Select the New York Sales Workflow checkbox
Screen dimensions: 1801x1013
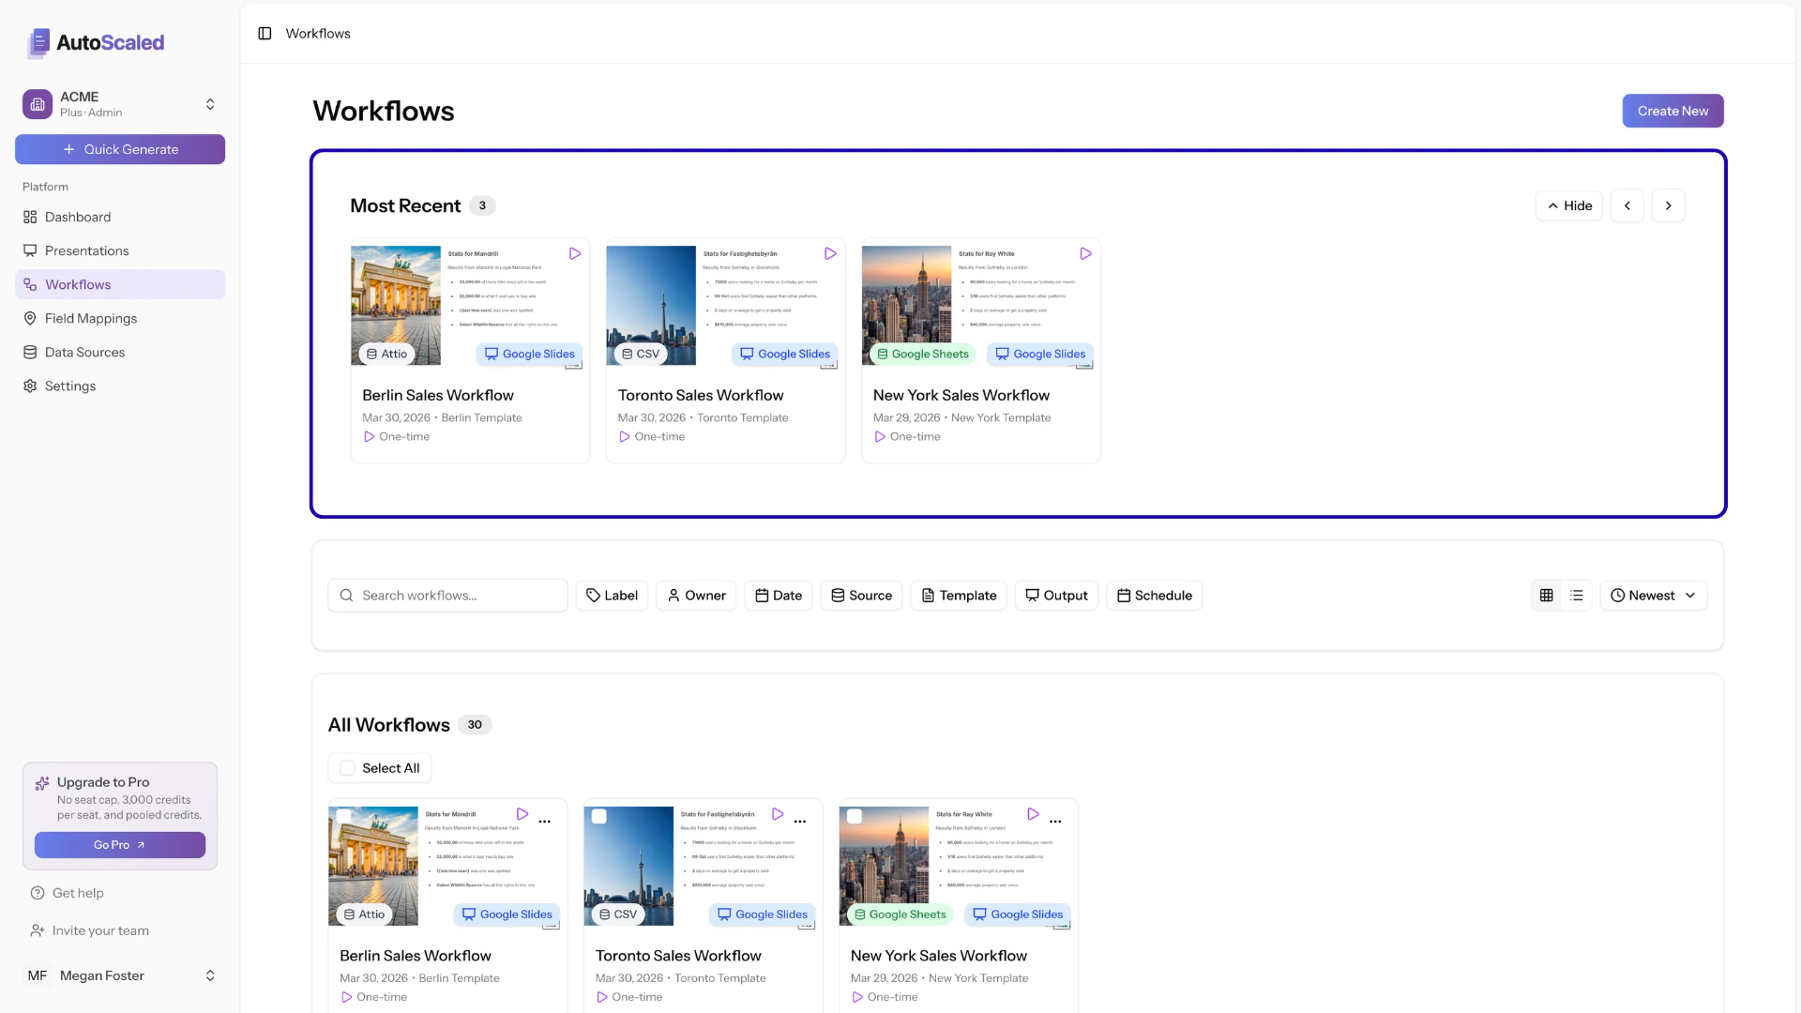(x=856, y=815)
